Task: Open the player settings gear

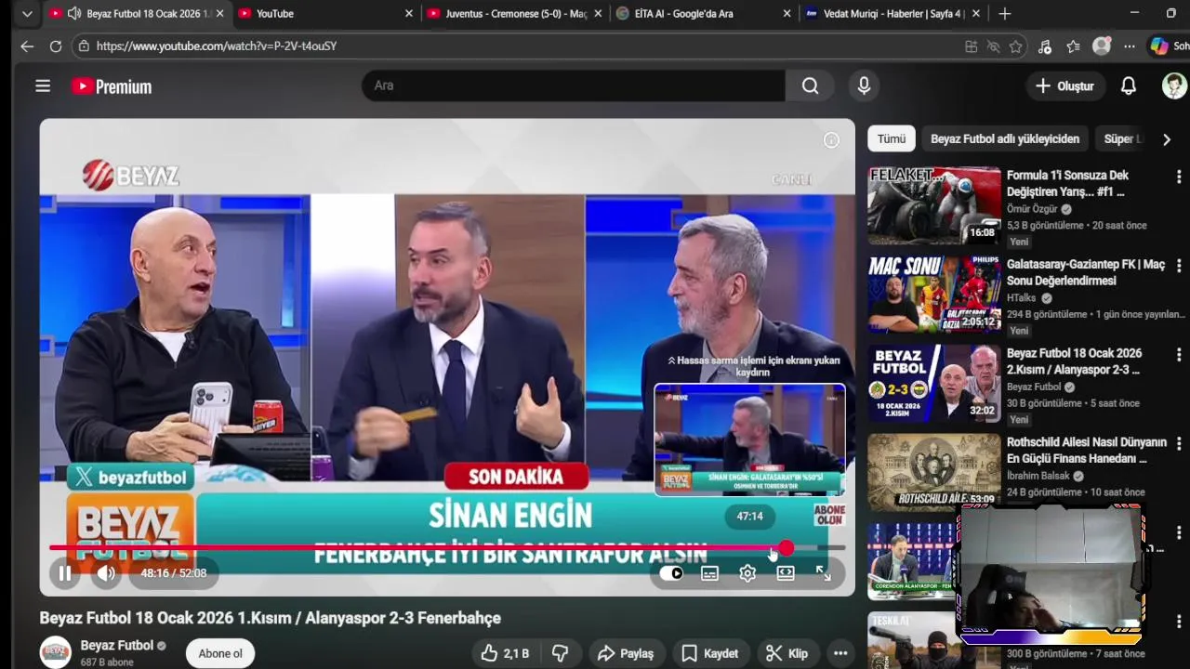Action: point(747,573)
